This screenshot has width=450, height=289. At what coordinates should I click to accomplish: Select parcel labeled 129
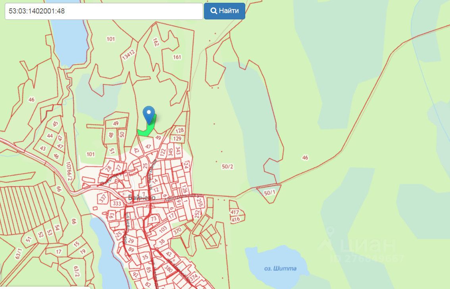coord(177,138)
